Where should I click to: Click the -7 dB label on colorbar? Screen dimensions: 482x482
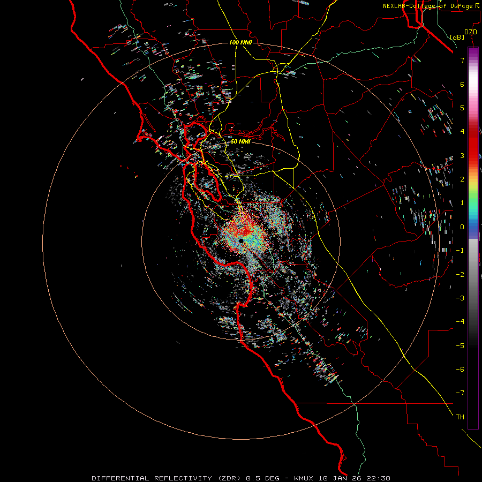point(460,393)
